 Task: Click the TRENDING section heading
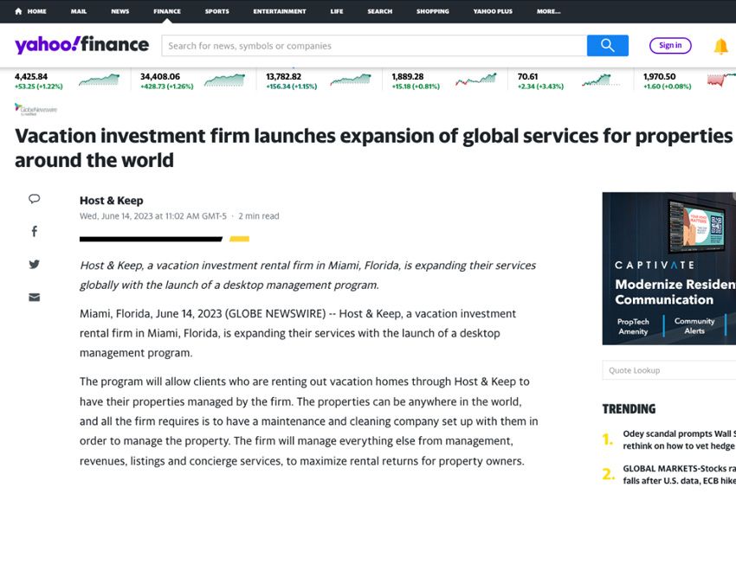(629, 409)
